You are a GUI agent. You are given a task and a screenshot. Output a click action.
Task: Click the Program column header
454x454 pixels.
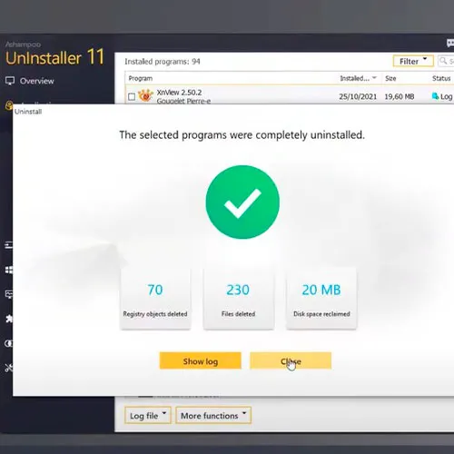[141, 78]
